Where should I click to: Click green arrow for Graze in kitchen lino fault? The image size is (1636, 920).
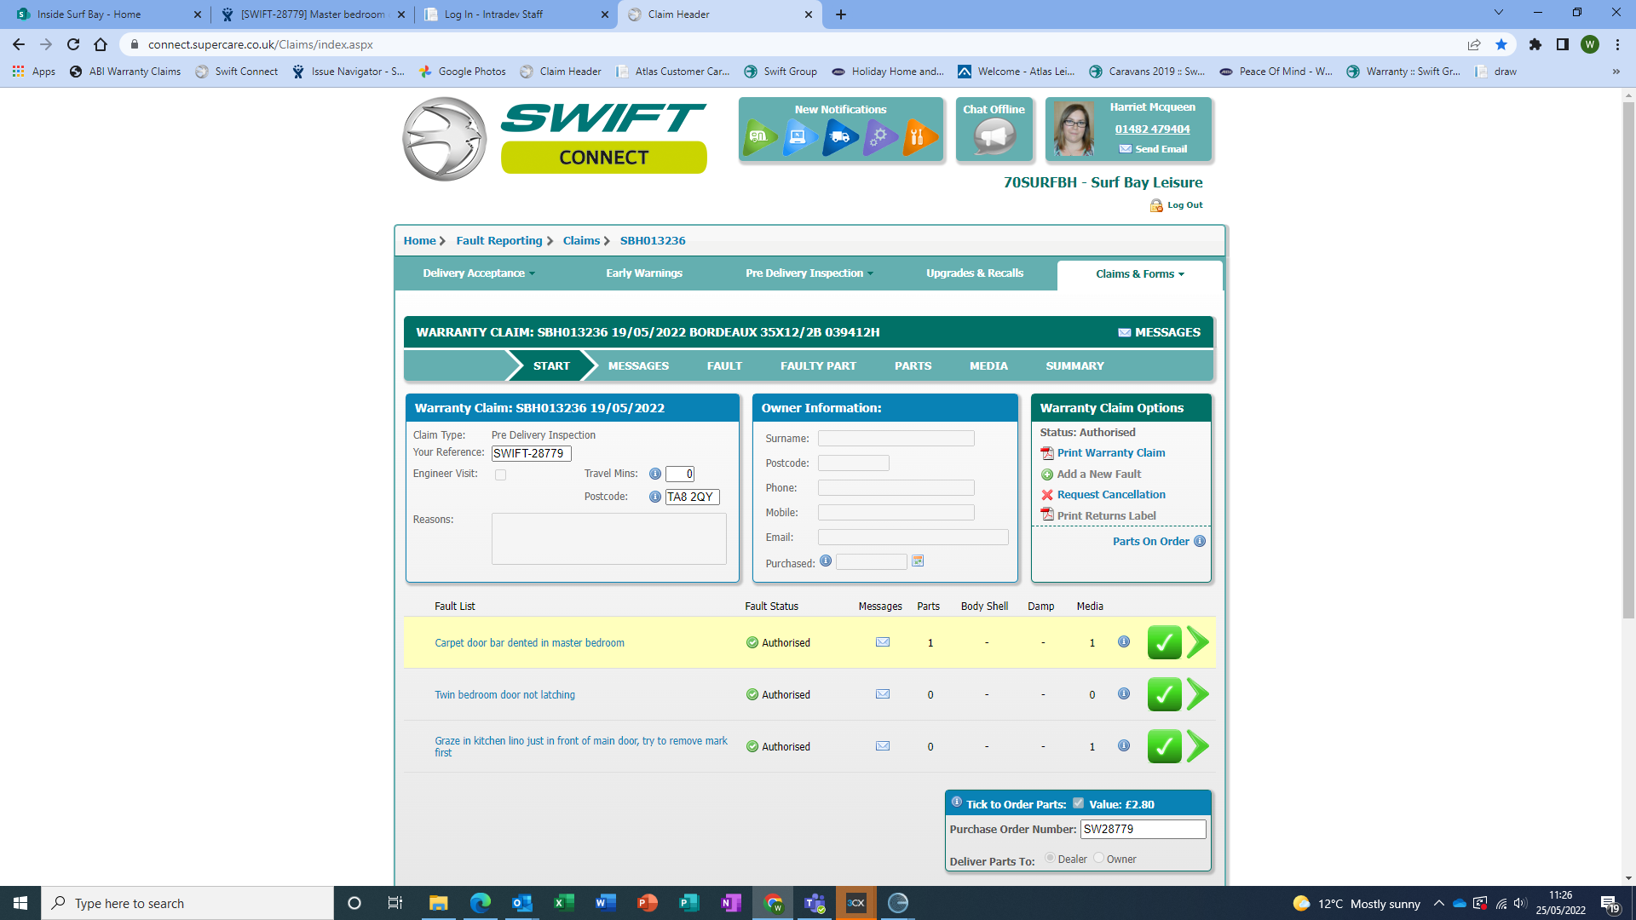[1197, 746]
